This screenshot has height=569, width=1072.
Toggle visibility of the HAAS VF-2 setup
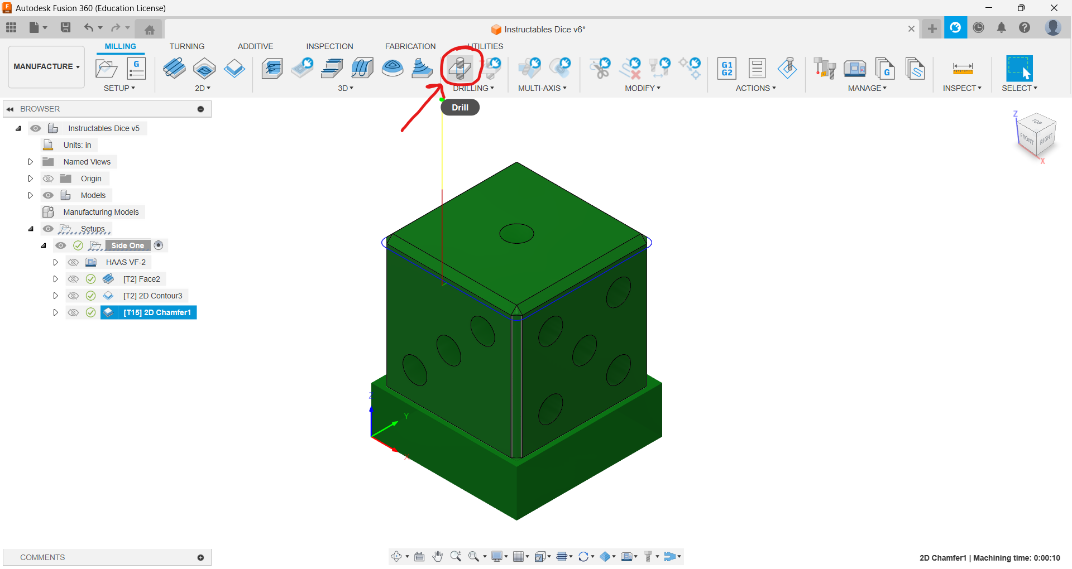point(73,262)
